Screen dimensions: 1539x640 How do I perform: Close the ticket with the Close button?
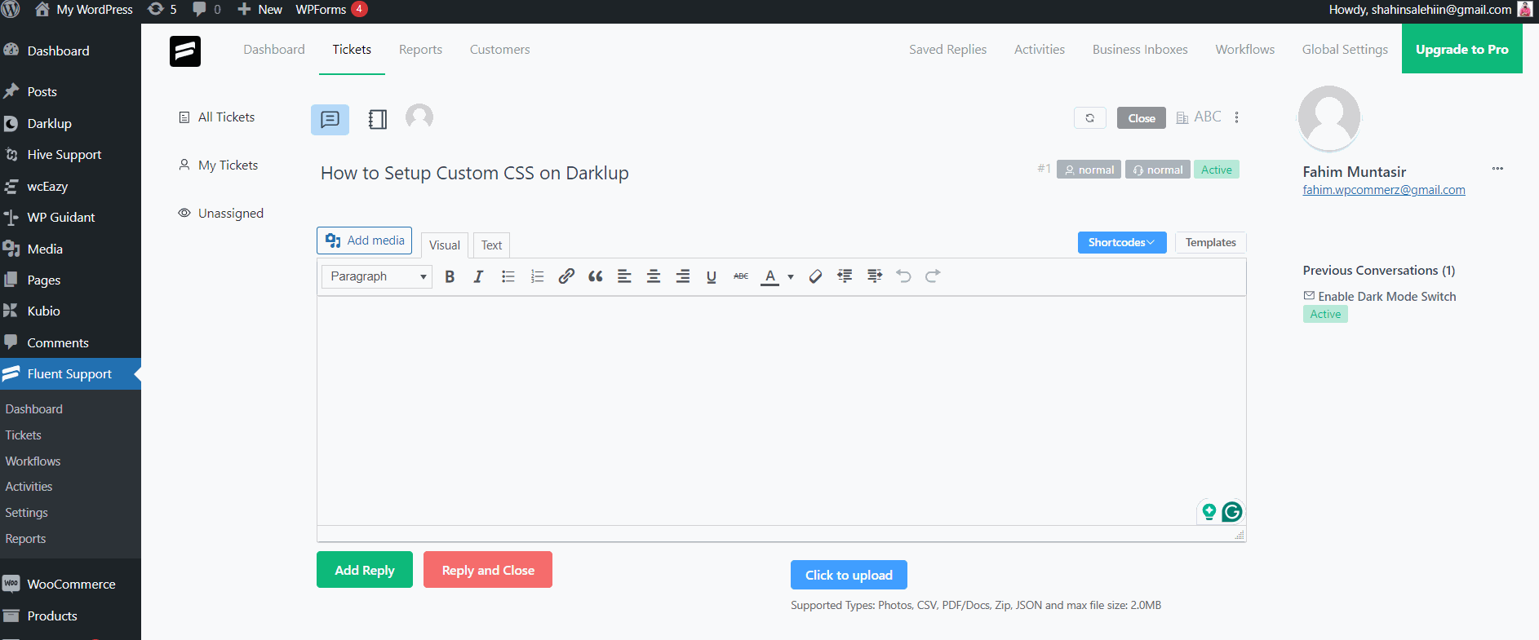pos(1142,118)
